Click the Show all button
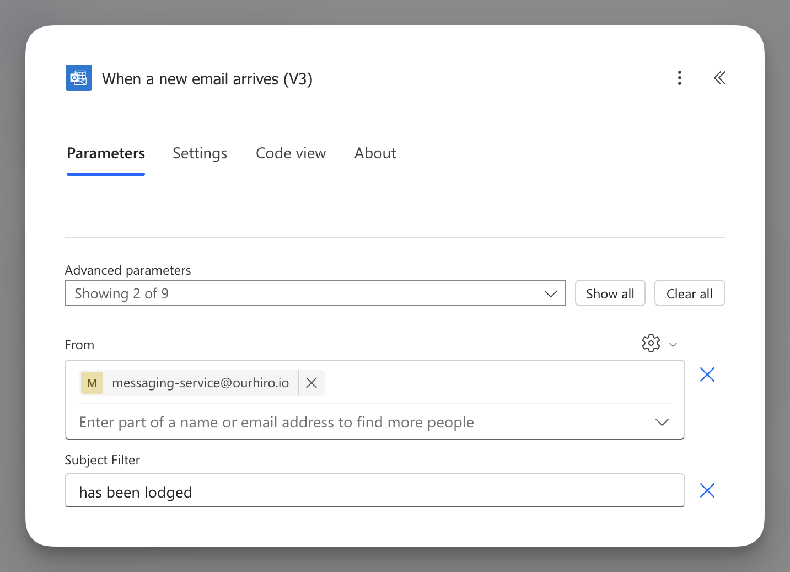Screen dimensions: 790x572 point(610,293)
